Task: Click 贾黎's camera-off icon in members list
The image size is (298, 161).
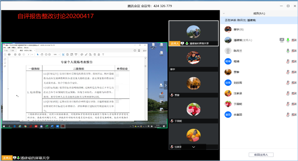Action: 294,72
